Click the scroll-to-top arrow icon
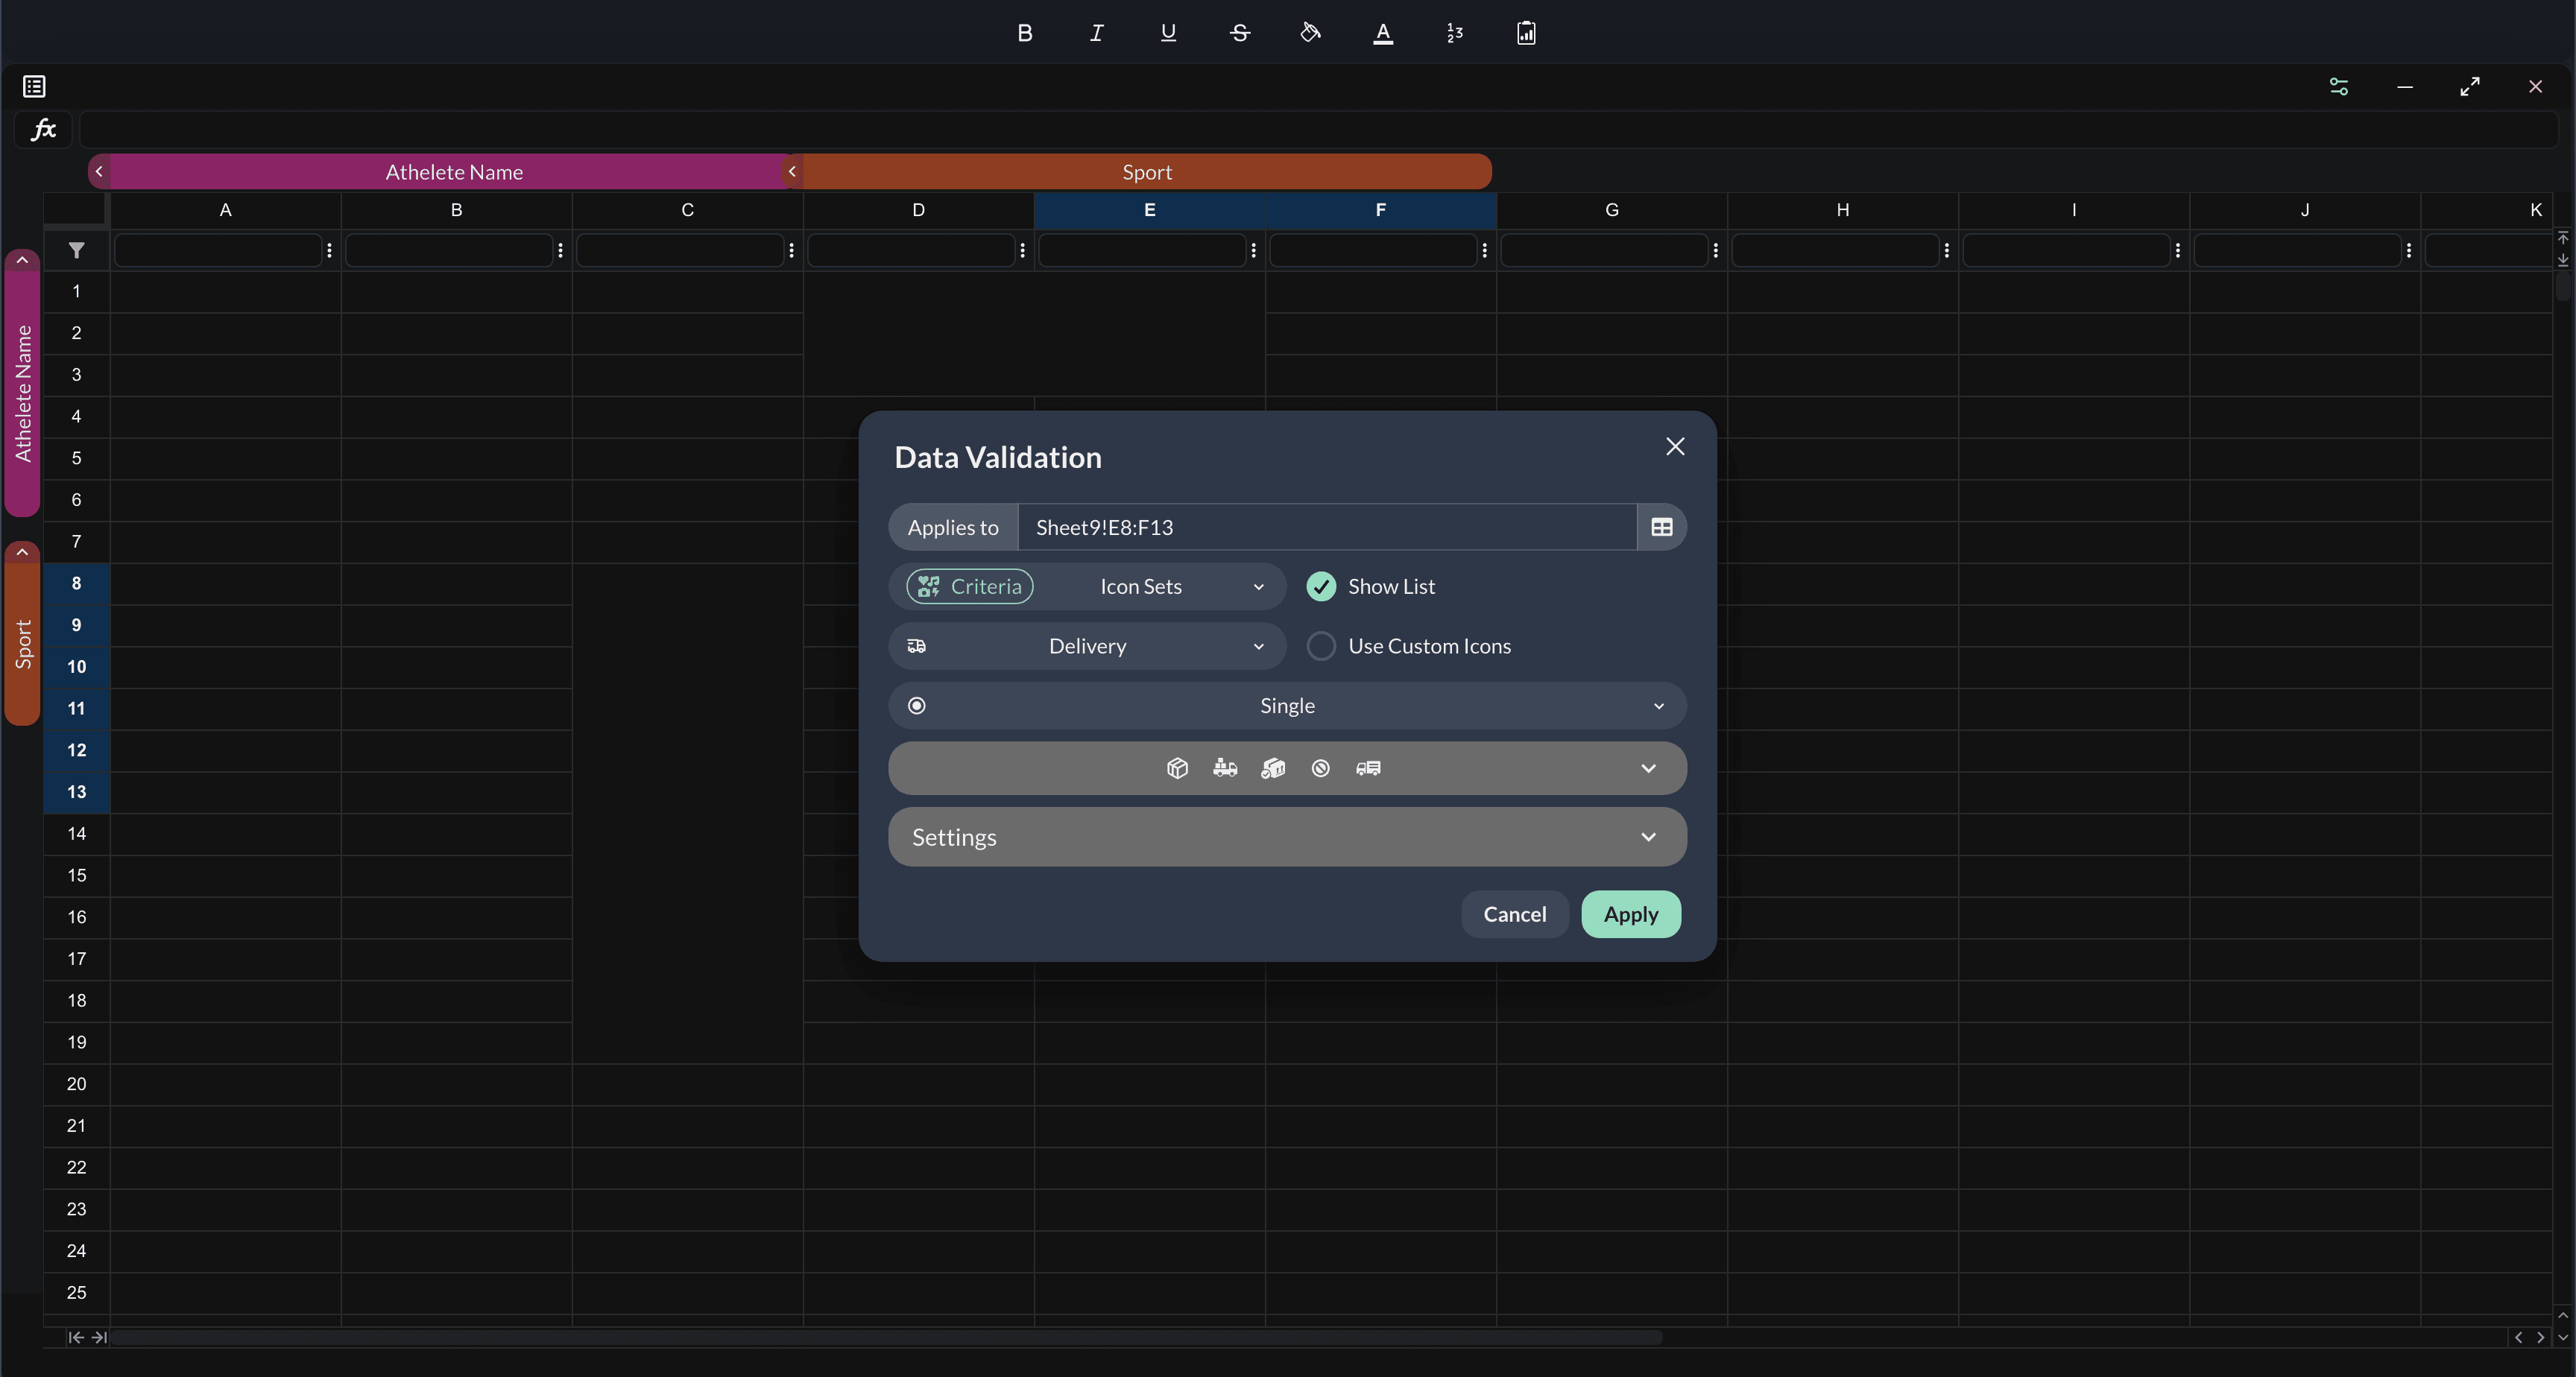Viewport: 2576px width, 1377px height. 2563,238
